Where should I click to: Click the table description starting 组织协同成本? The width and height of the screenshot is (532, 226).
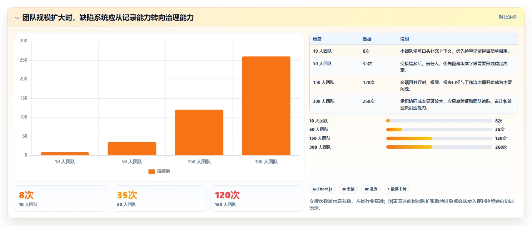(456, 105)
